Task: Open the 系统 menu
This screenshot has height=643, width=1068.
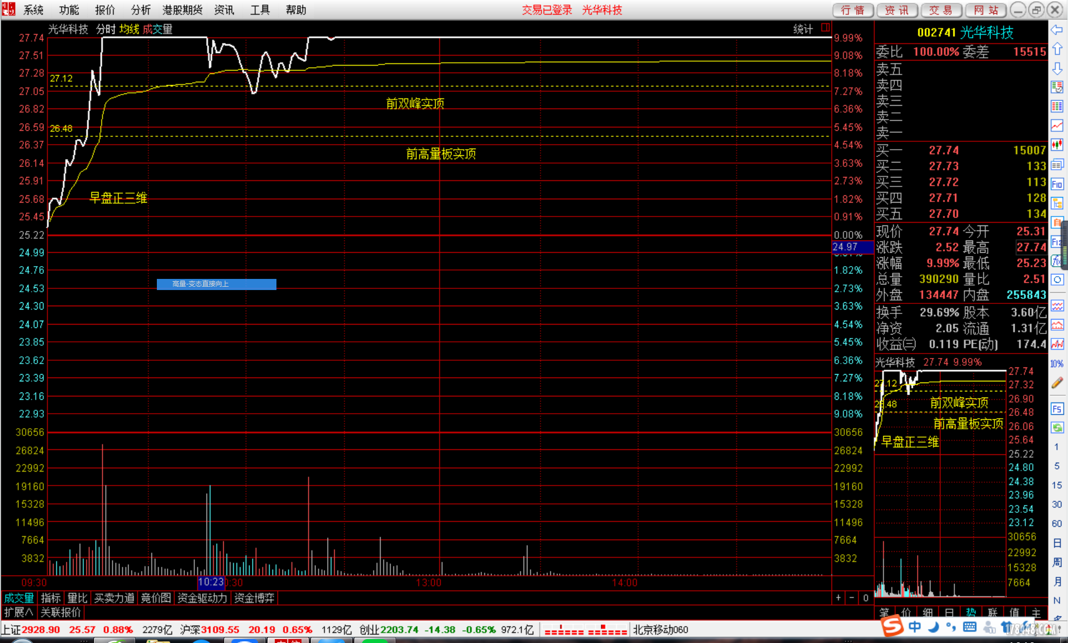Action: point(33,9)
